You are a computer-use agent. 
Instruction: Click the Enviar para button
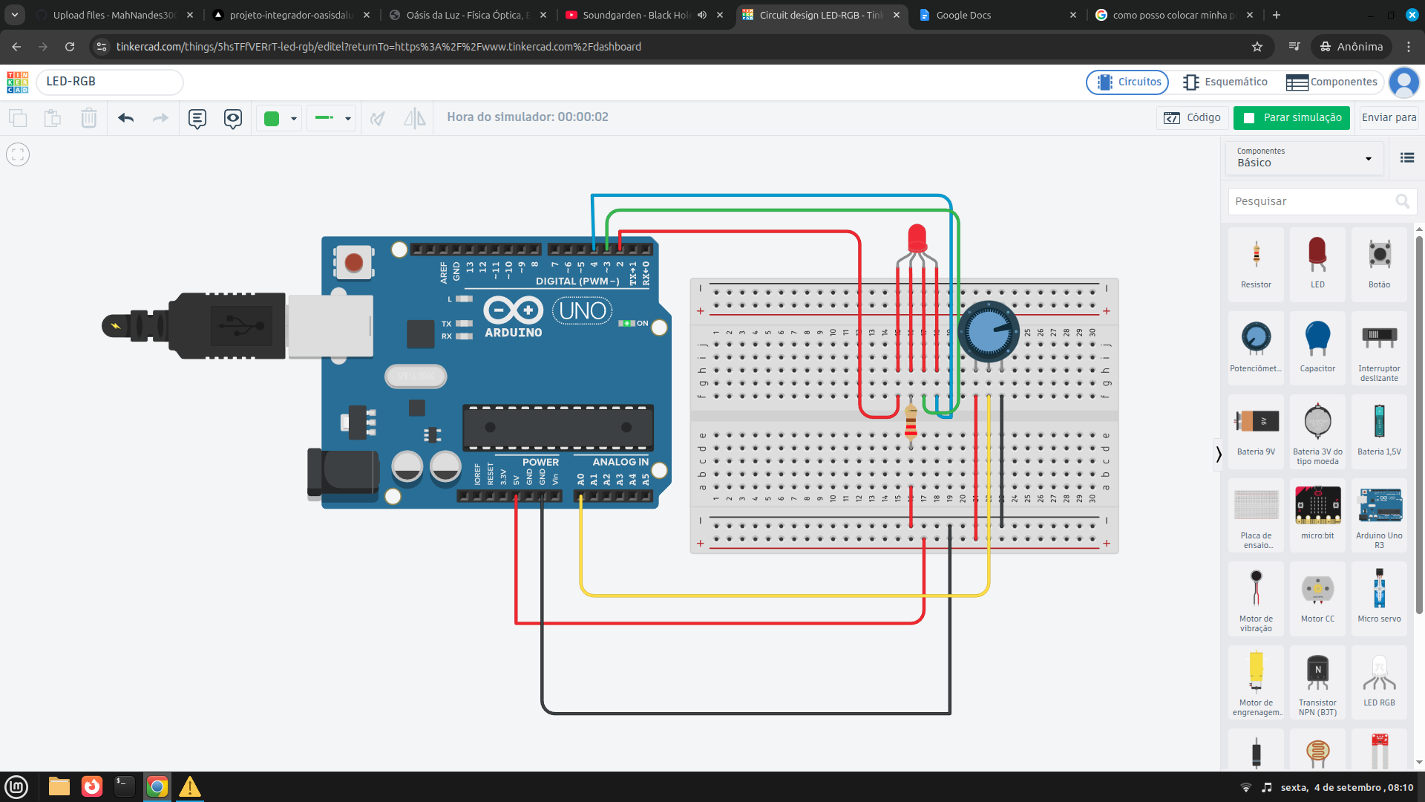(1389, 118)
